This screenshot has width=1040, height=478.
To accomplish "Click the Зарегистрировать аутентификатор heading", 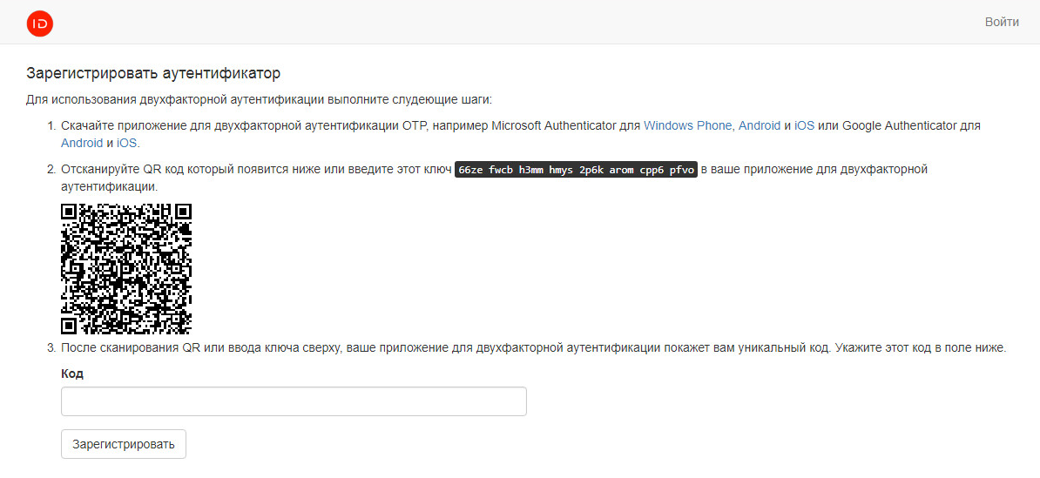I will click(153, 73).
